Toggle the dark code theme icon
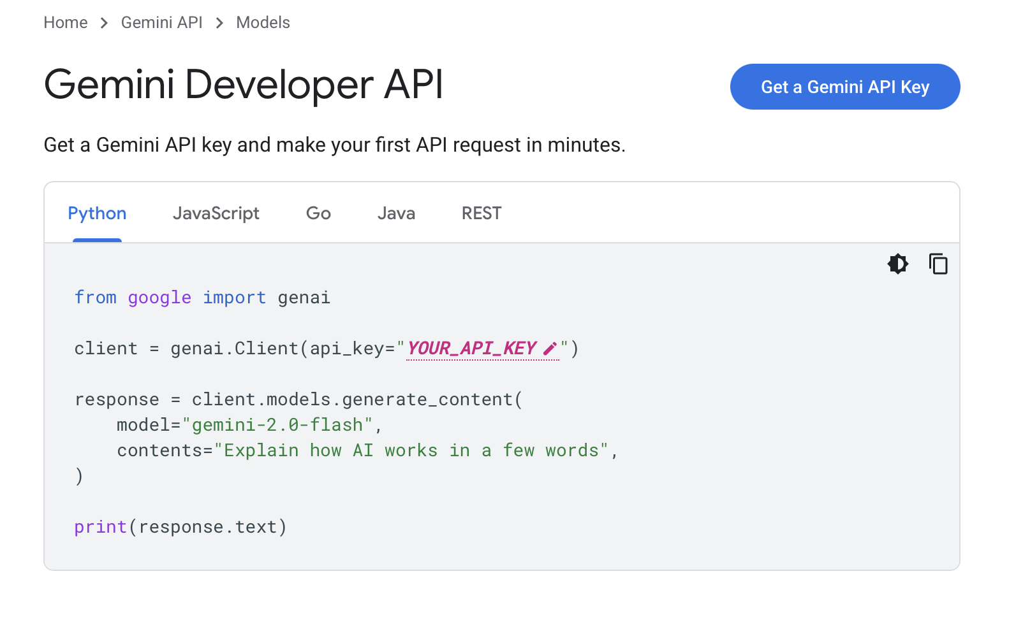 [x=898, y=264]
